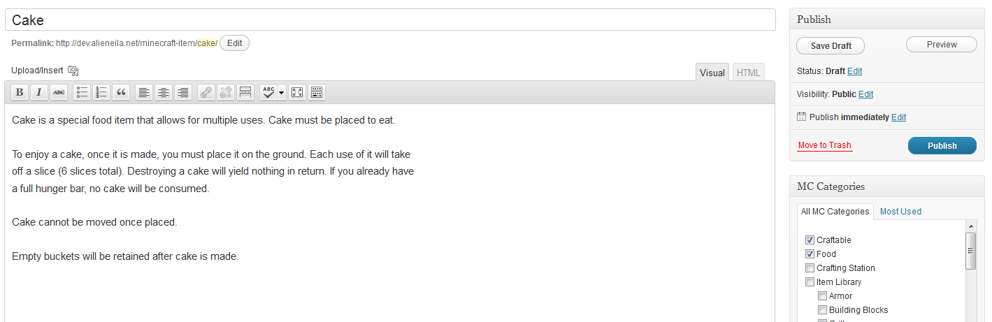Insert a hyperlink
Viewport: 992px width, 322px height.
[206, 92]
